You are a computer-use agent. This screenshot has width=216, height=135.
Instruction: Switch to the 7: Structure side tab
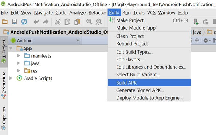click(4, 85)
